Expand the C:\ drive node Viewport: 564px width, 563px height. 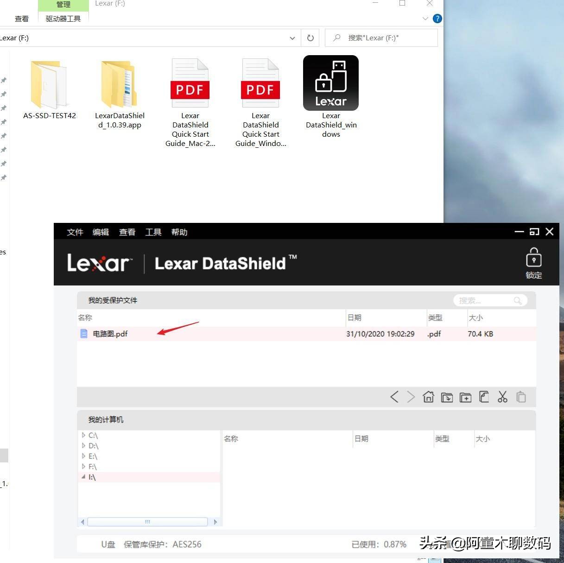(84, 435)
